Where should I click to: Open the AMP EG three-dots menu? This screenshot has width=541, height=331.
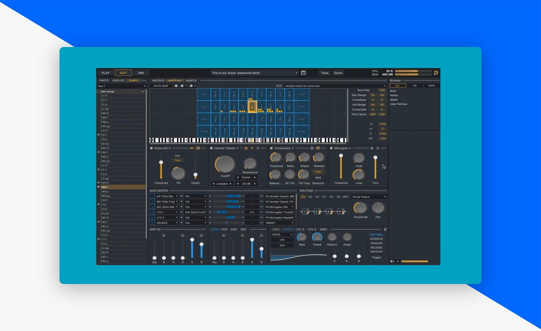coord(204,229)
